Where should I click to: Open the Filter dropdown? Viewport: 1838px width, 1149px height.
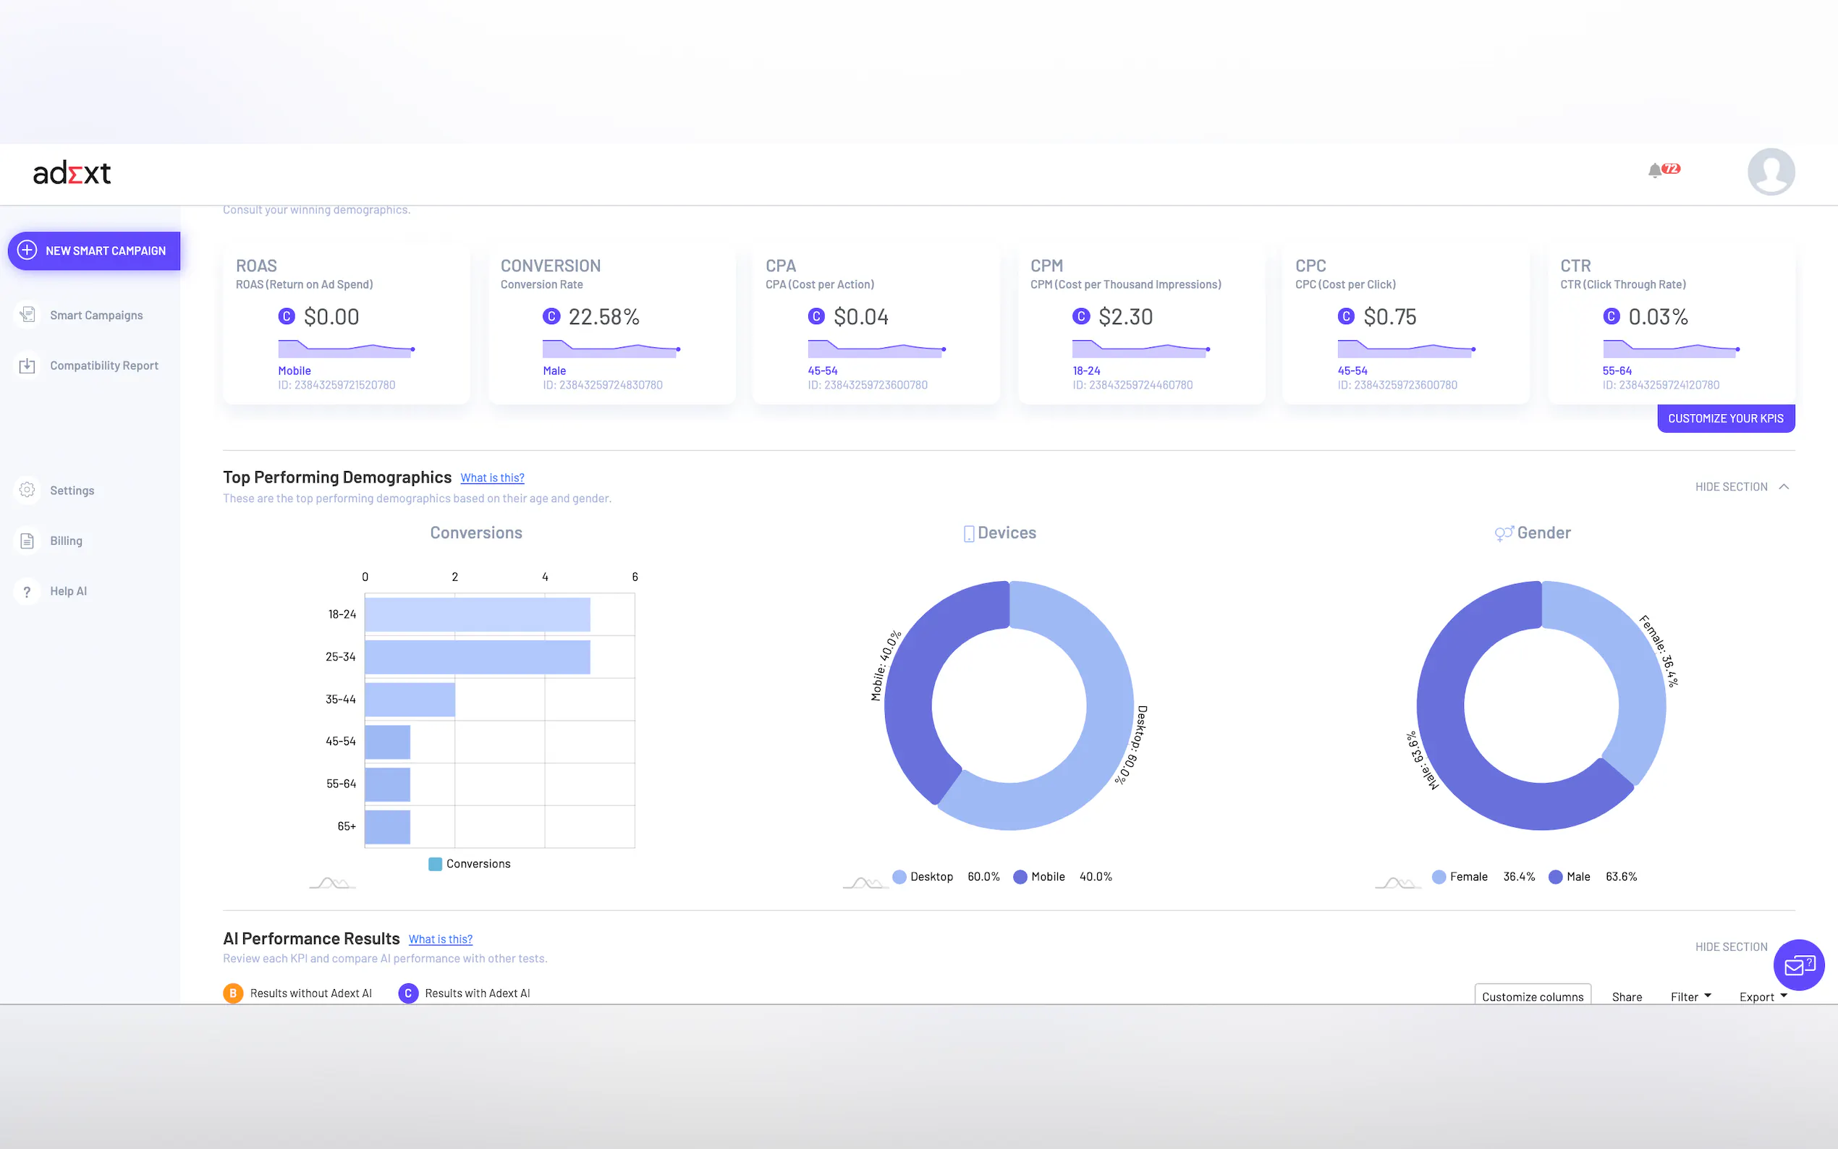(x=1690, y=996)
